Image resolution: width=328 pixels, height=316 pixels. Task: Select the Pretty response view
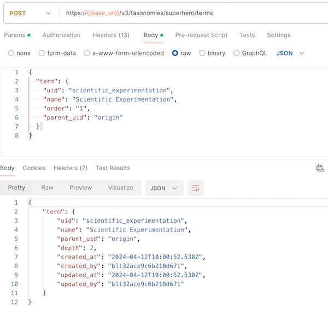(16, 188)
